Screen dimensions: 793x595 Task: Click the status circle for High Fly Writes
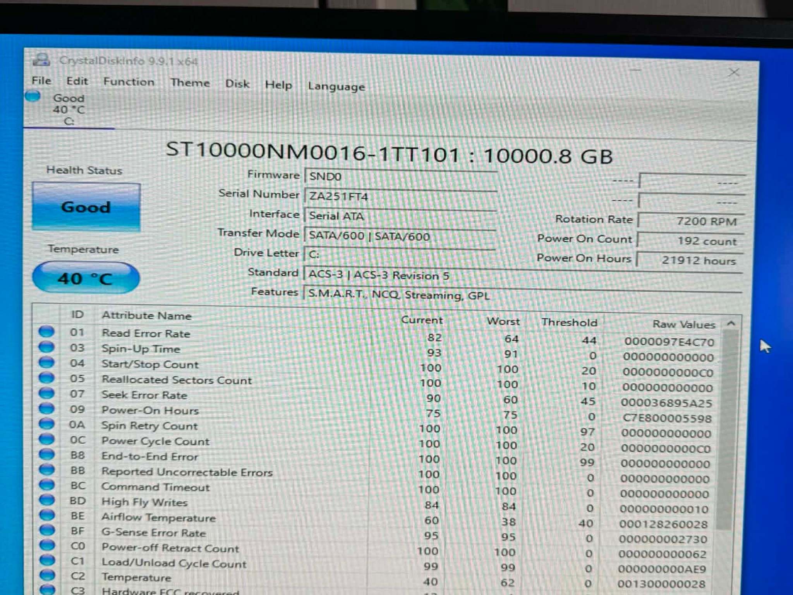click(x=47, y=500)
